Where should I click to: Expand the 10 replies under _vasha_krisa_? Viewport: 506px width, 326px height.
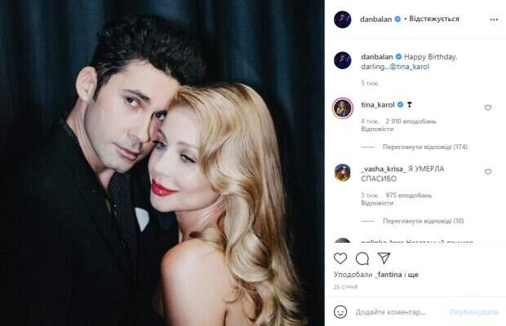tap(423, 221)
